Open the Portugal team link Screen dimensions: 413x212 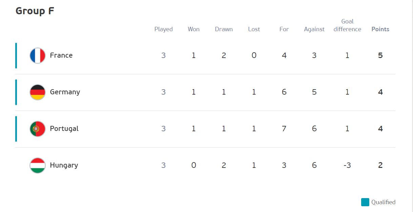[x=64, y=129]
